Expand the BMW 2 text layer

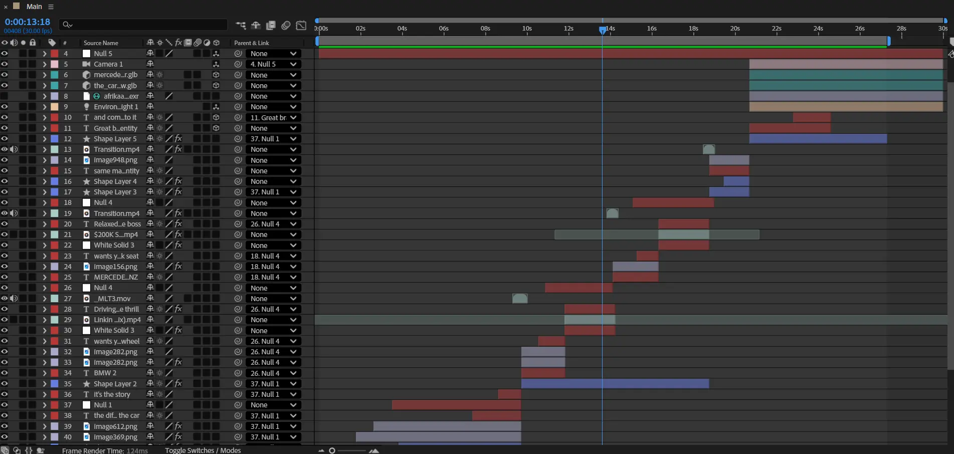coord(45,373)
